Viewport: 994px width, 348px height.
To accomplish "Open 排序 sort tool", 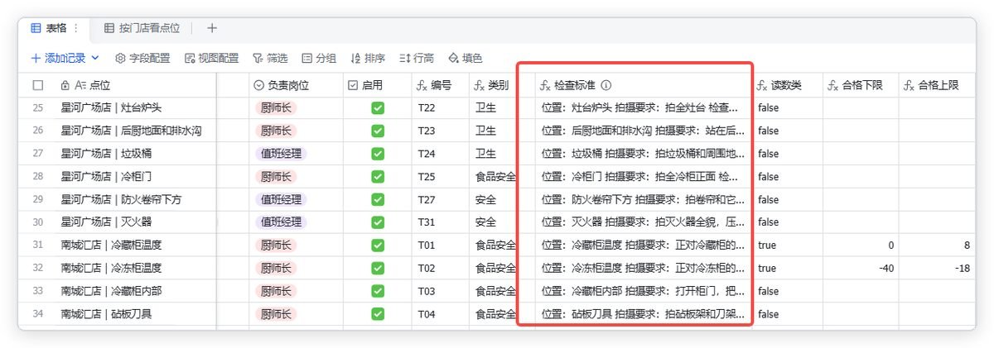I will pyautogui.click(x=368, y=58).
